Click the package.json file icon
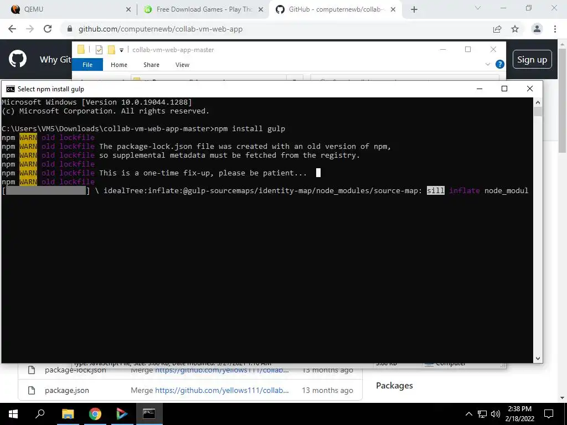 (32, 390)
